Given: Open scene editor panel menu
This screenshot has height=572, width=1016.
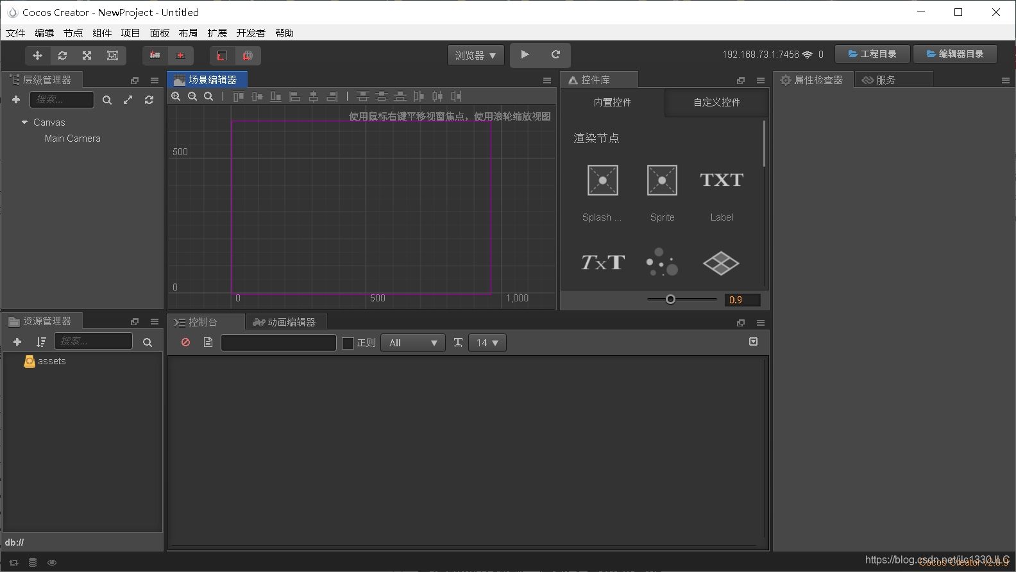Looking at the screenshot, I should click(x=547, y=80).
